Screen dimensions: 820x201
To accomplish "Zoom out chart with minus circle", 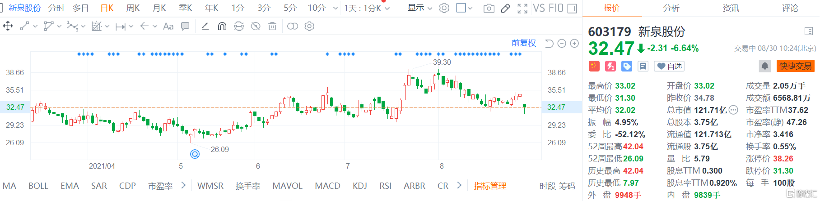I will click(x=562, y=43).
